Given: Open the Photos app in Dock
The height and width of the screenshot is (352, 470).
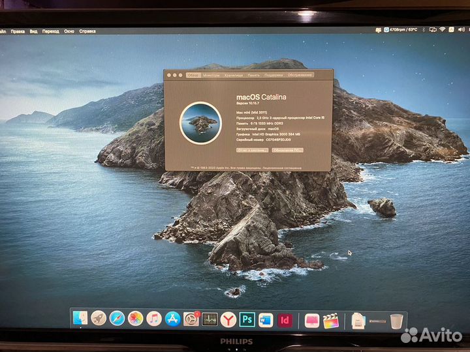Looking at the screenshot, I should click(x=136, y=319).
